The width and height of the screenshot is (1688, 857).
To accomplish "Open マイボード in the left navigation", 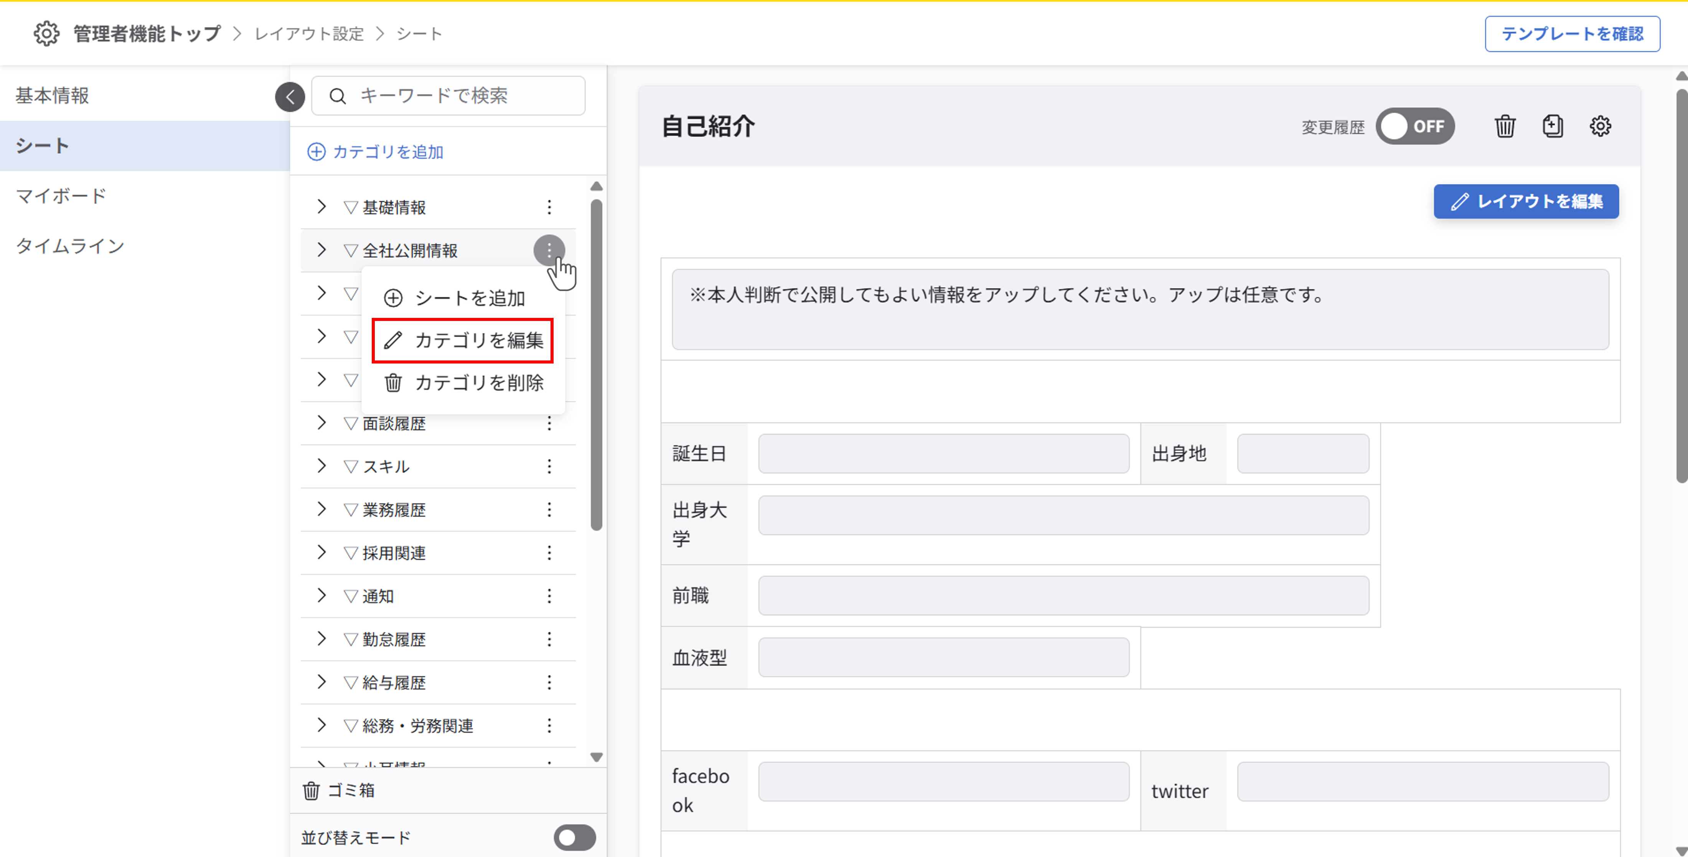I will [x=145, y=196].
